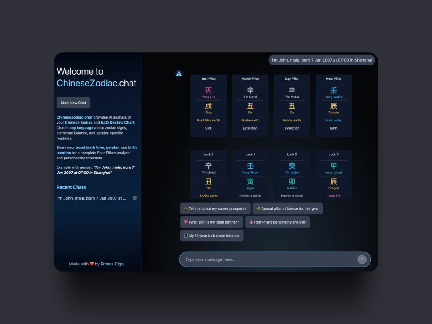The width and height of the screenshot is (432, 324).
Task: Click the Luck 0 Ox character
Action: coord(208,181)
